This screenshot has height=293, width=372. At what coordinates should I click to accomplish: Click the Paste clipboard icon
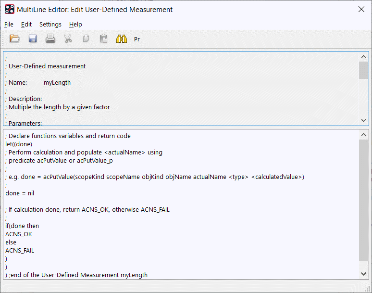104,38
